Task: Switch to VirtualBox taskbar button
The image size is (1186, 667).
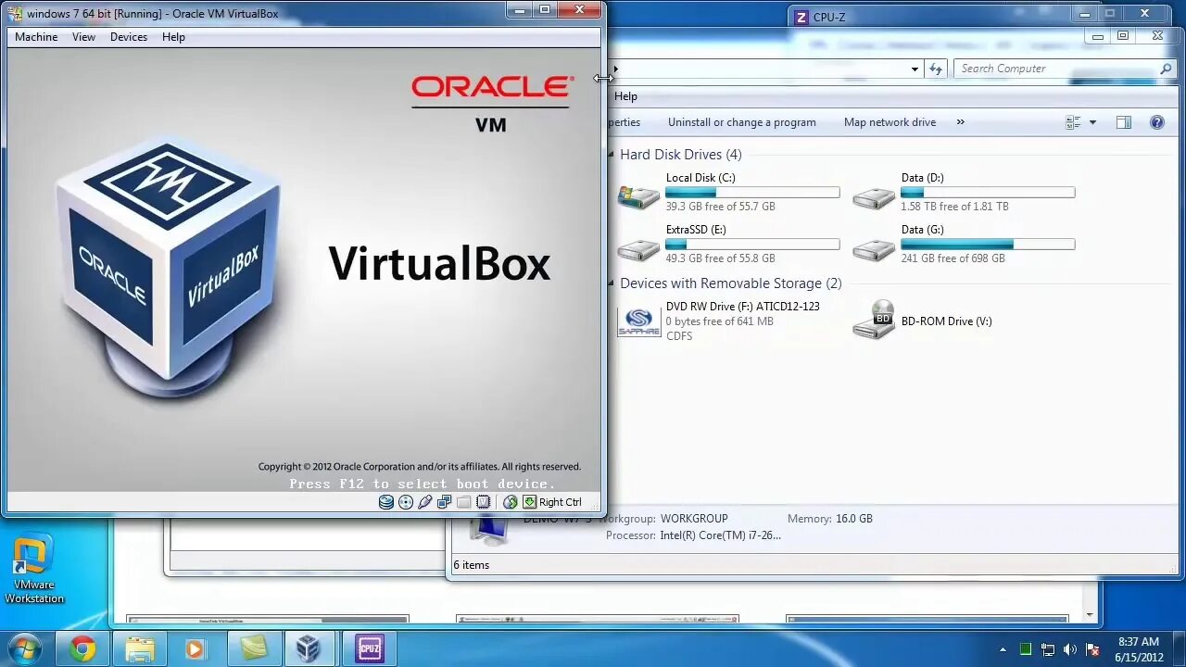Action: (309, 649)
